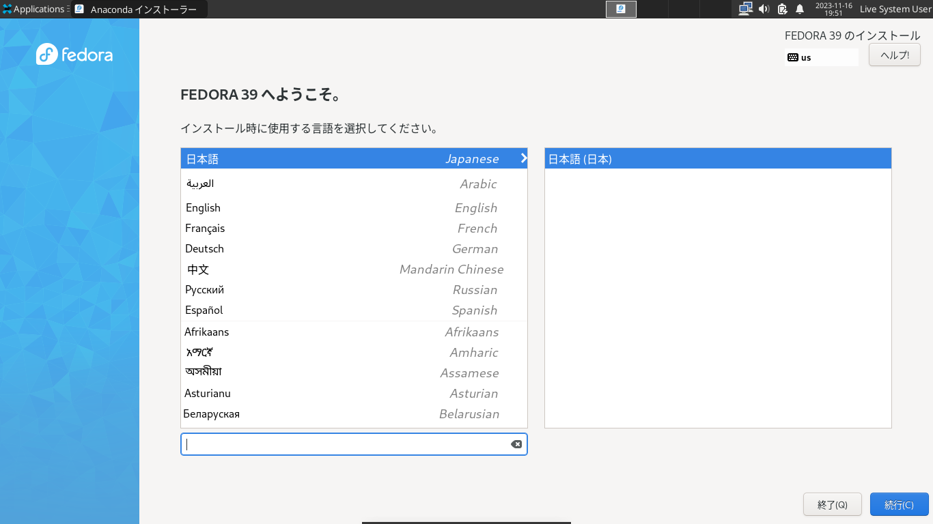Click the keyboard icon next to us
The width and height of the screenshot is (933, 524).
(793, 57)
